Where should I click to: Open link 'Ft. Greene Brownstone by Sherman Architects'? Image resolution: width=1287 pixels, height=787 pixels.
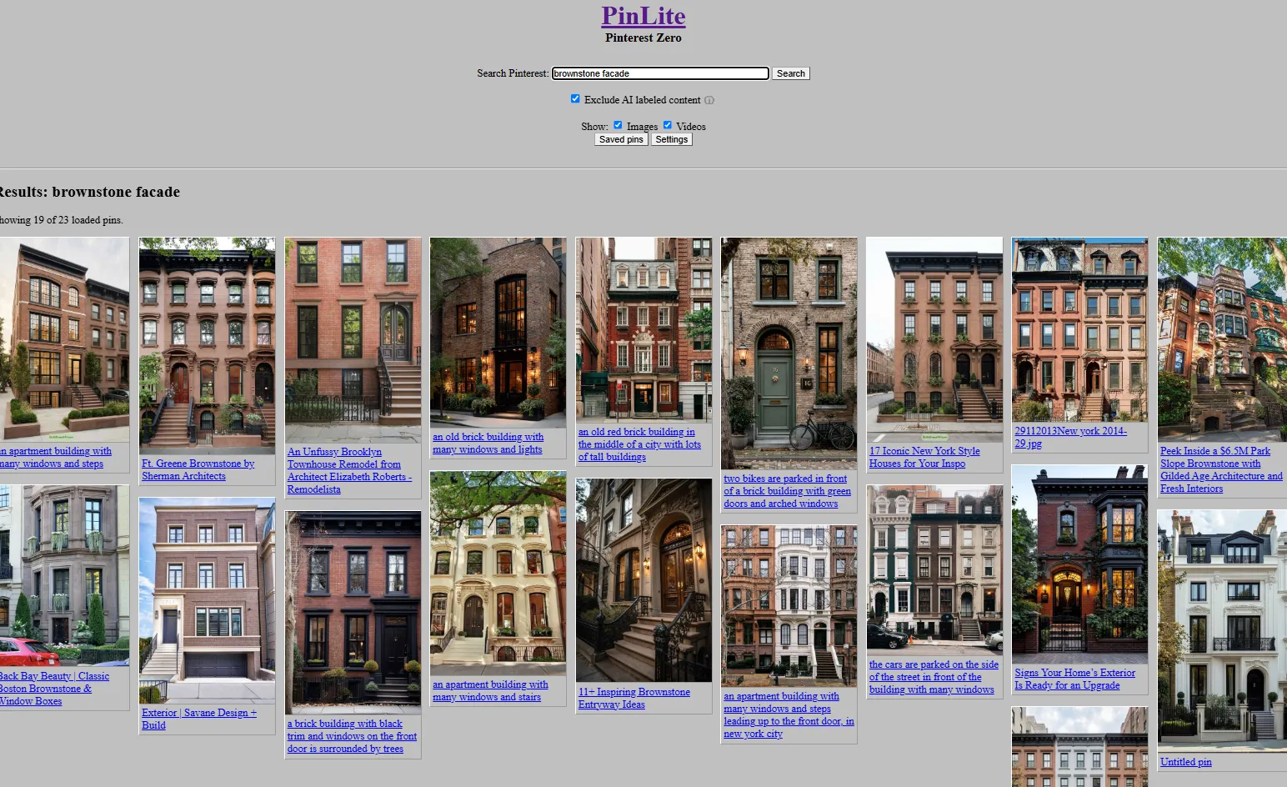198,469
